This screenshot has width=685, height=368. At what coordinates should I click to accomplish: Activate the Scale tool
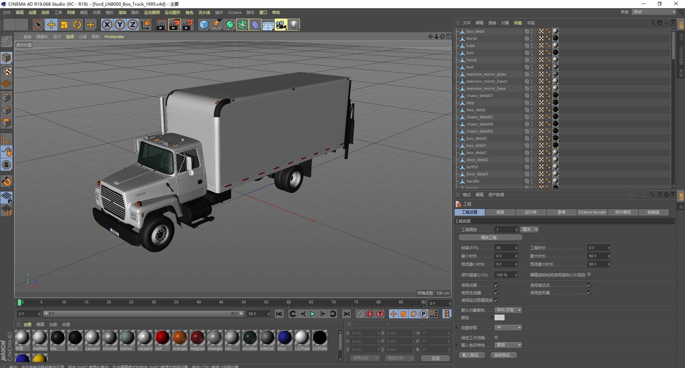click(x=64, y=25)
